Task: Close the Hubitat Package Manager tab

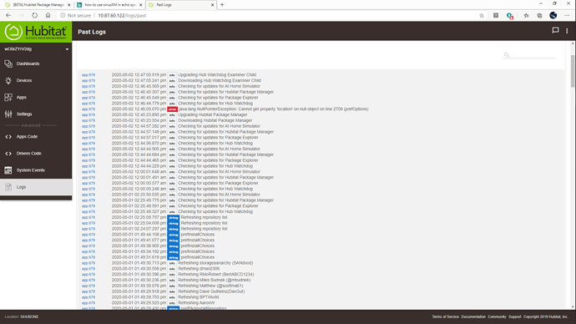Action: coord(68,5)
